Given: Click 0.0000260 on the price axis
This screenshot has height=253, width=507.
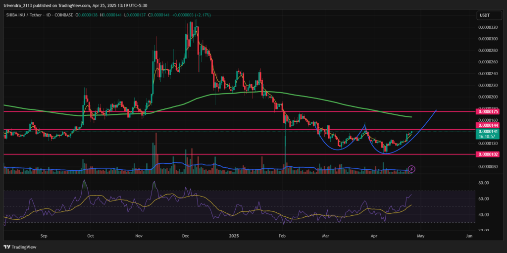Looking at the screenshot, I should (x=487, y=62).
